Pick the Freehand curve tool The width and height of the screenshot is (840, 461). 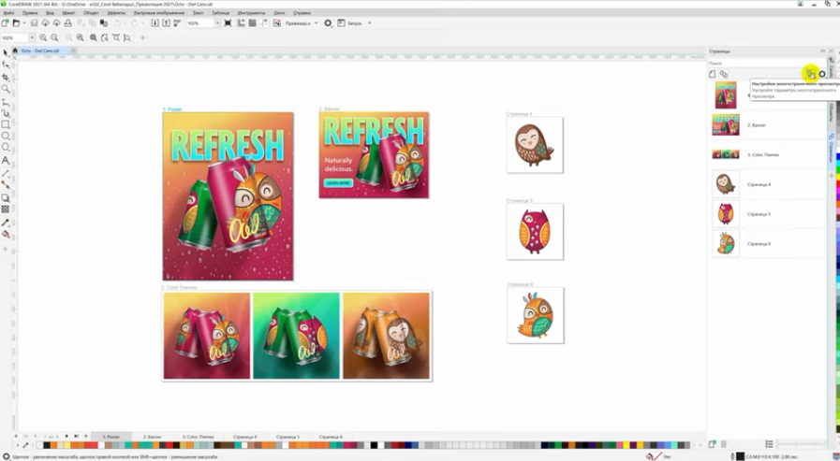[6, 102]
